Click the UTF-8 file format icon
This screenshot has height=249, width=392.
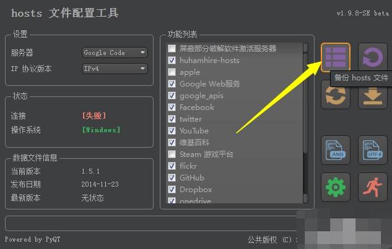[373, 150]
